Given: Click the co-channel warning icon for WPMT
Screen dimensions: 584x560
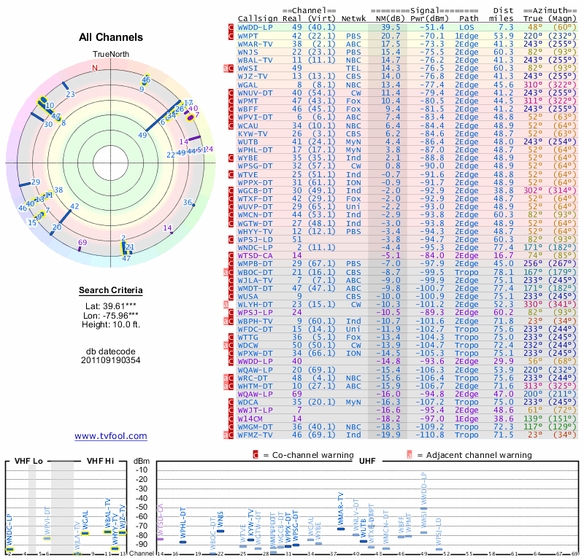Looking at the screenshot, I should pyautogui.click(x=231, y=101).
